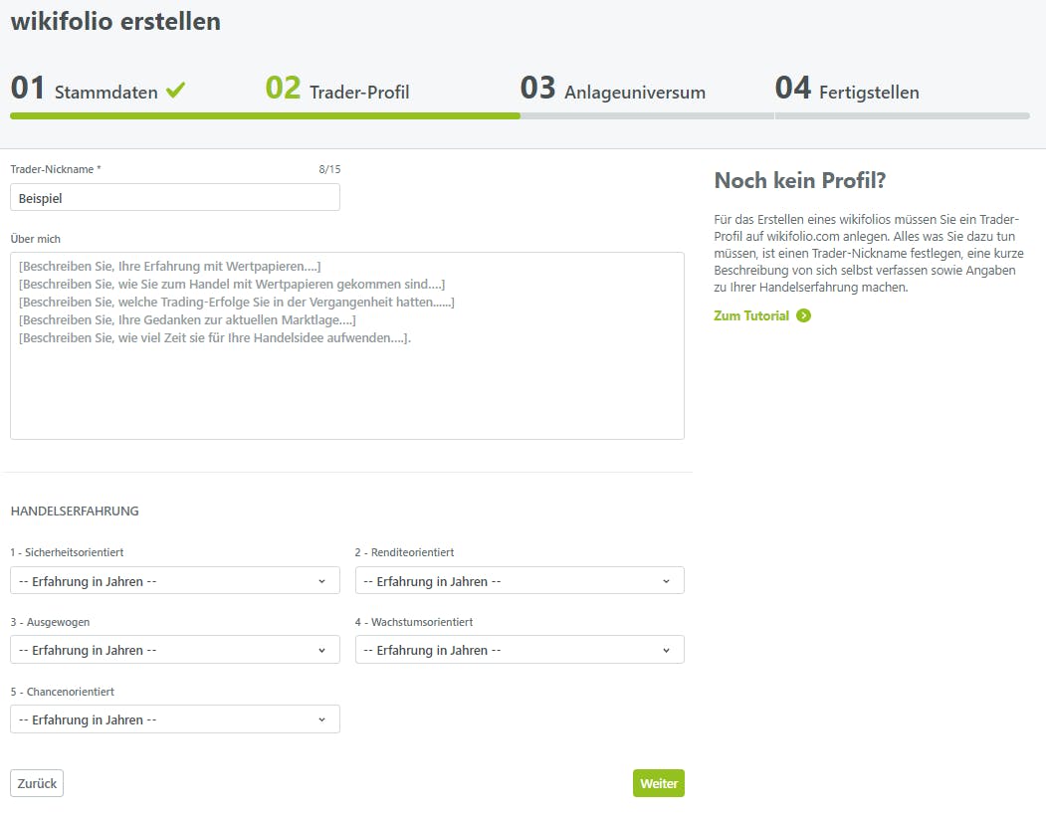Click the 8/15 character counter
Image resolution: width=1046 pixels, height=819 pixels.
click(x=329, y=169)
